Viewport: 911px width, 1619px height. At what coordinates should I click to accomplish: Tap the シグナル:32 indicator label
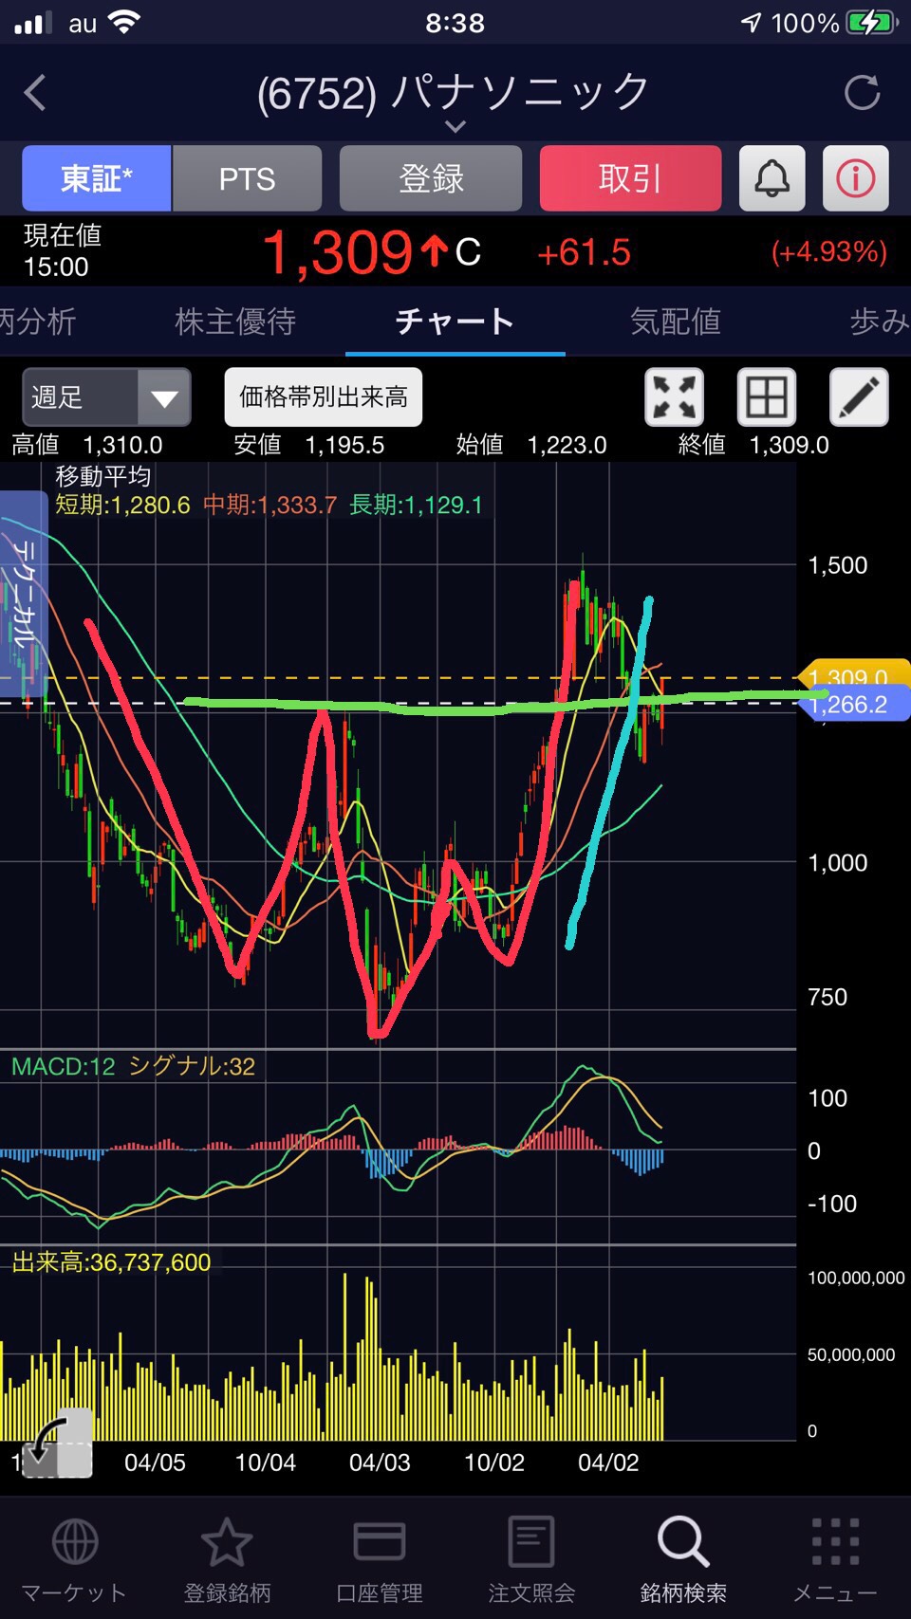point(192,1066)
